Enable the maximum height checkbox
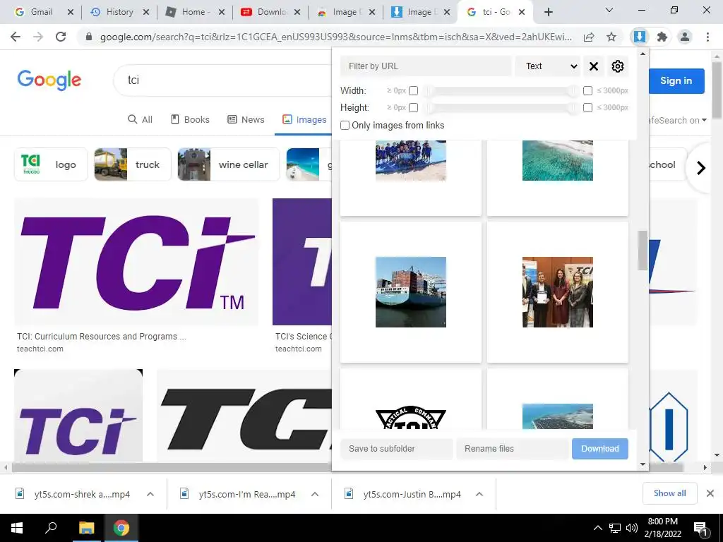Image resolution: width=723 pixels, height=542 pixels. tap(587, 107)
